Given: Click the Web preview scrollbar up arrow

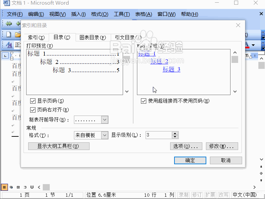Looking at the screenshot, I should click(x=235, y=53).
